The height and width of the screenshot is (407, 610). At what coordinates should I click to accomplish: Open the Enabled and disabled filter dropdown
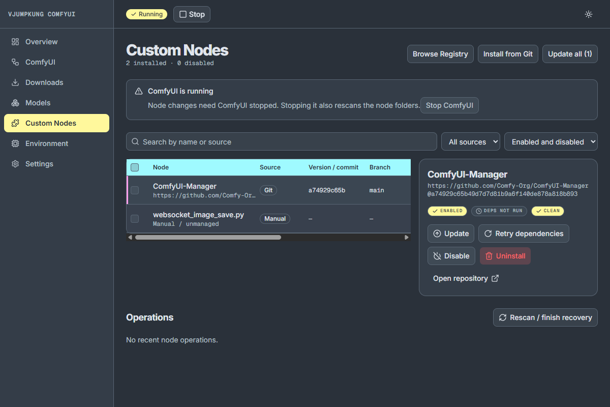(551, 142)
